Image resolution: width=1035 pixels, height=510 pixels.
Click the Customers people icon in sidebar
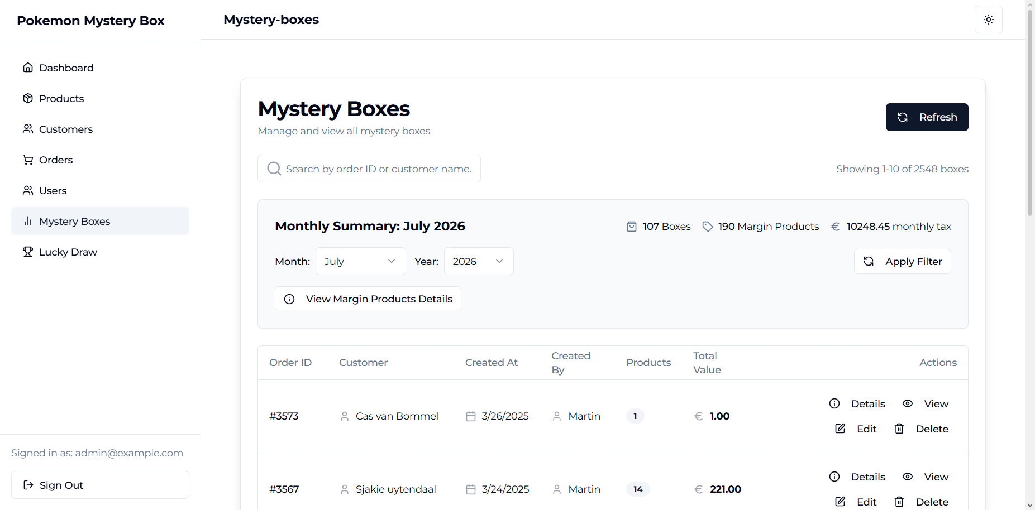28,129
